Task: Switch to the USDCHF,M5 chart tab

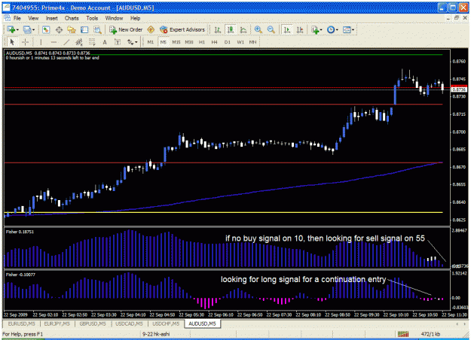Action: click(x=166, y=323)
